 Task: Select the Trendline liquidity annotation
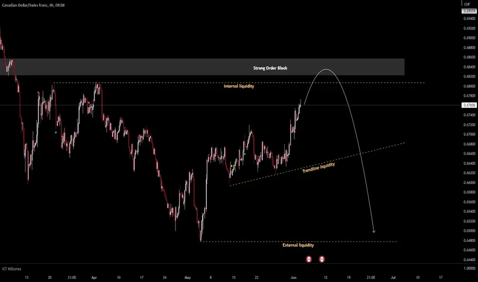point(318,167)
